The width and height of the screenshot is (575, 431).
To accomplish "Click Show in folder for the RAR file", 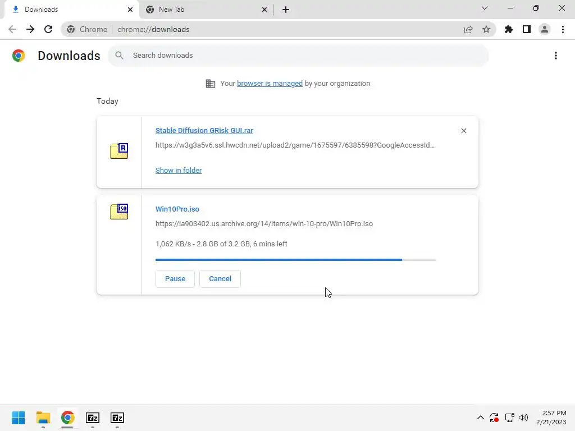I will pyautogui.click(x=179, y=171).
